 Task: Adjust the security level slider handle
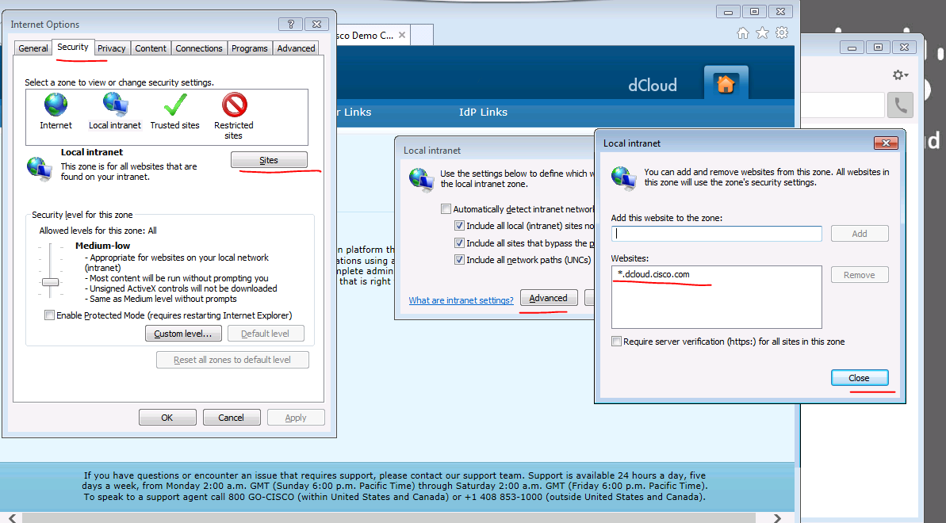point(50,282)
